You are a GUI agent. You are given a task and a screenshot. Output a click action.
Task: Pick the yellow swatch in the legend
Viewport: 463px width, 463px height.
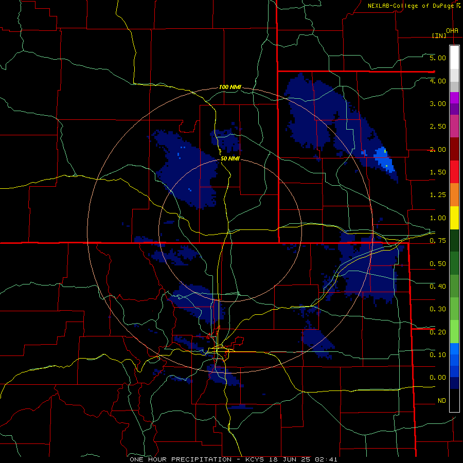(454, 218)
